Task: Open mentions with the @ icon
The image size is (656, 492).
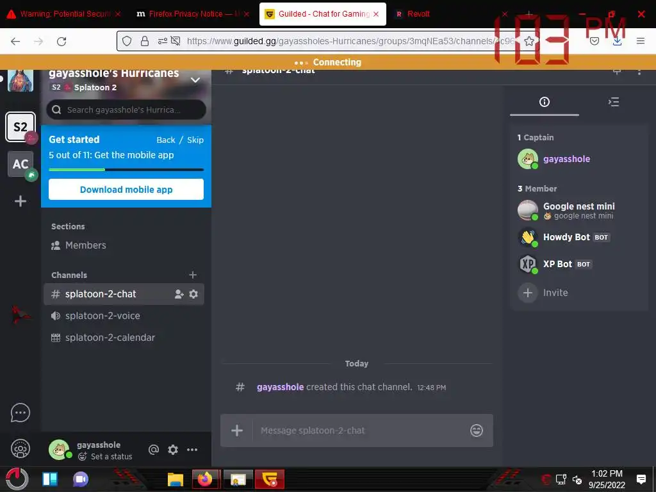Action: pyautogui.click(x=154, y=450)
